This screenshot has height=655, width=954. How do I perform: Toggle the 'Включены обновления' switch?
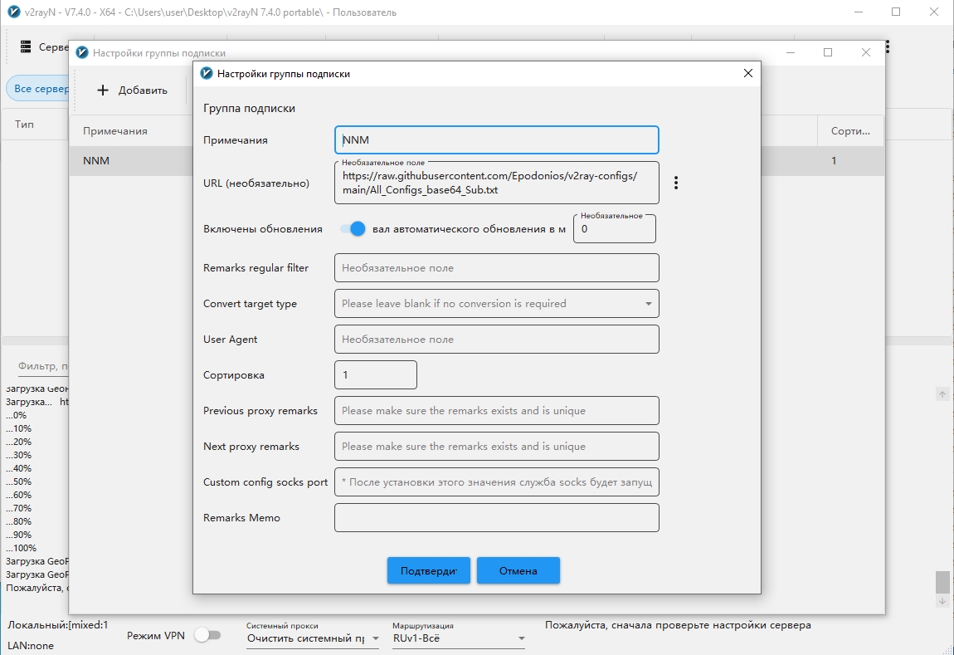[x=353, y=229]
